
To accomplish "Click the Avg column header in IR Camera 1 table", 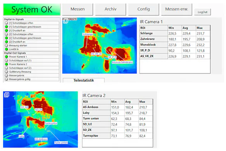I will click(x=189, y=28).
